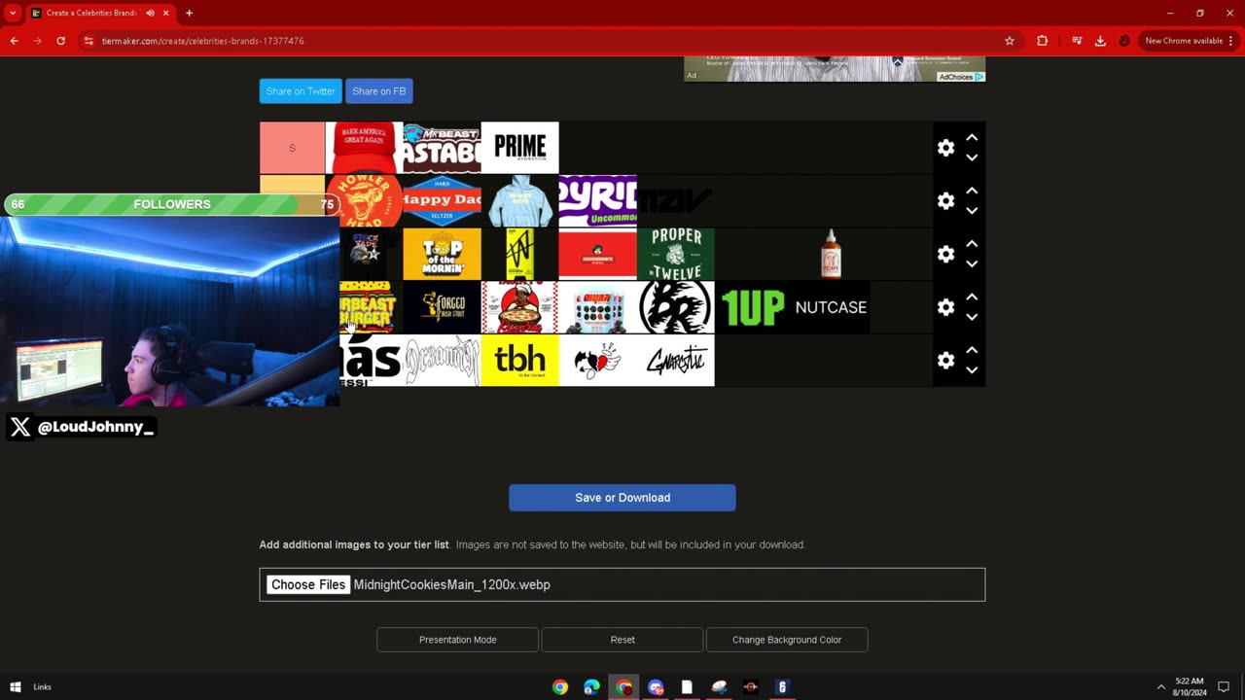Viewport: 1245px width, 700px height.
Task: Select the BR flame circle logo
Action: tap(675, 307)
